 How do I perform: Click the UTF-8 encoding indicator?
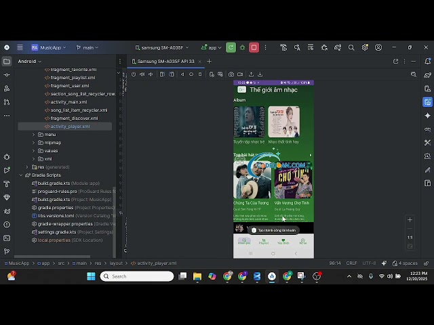coord(369,263)
